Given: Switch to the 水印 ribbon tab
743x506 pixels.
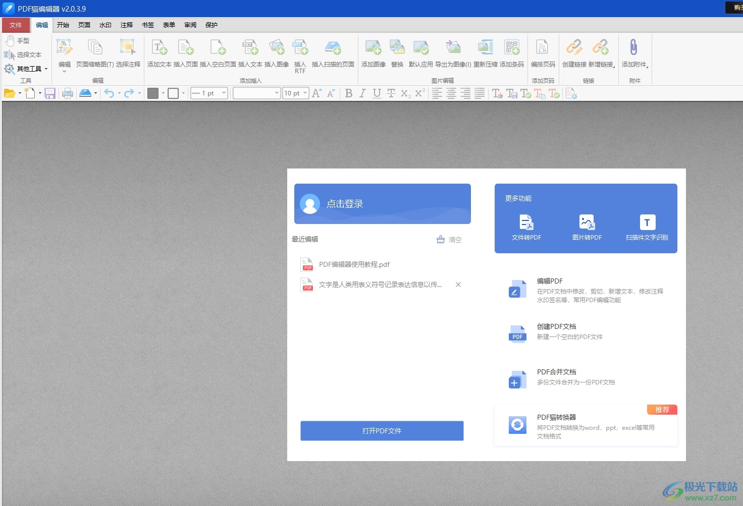Looking at the screenshot, I should point(105,25).
